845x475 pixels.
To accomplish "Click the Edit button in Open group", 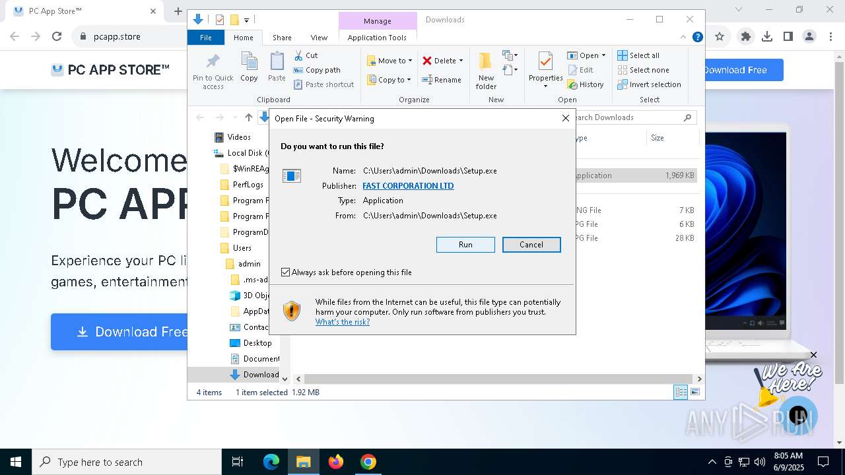I will [580, 70].
